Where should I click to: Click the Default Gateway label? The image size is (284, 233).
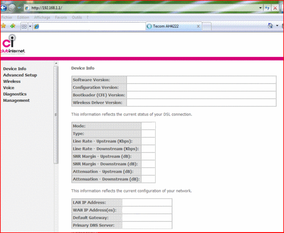91,218
